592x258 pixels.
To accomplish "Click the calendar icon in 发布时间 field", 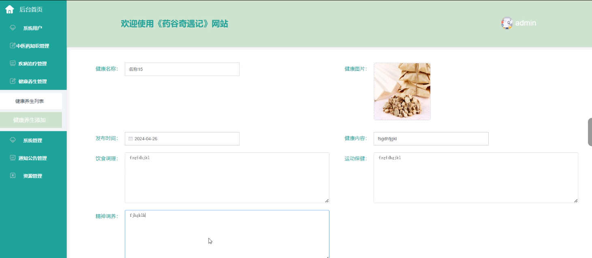I will pos(130,139).
